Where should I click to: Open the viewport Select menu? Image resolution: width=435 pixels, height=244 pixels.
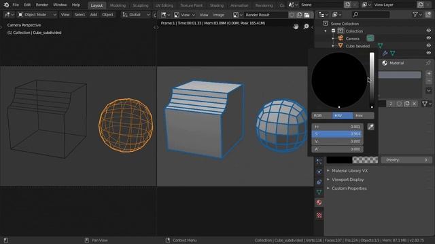(x=80, y=15)
